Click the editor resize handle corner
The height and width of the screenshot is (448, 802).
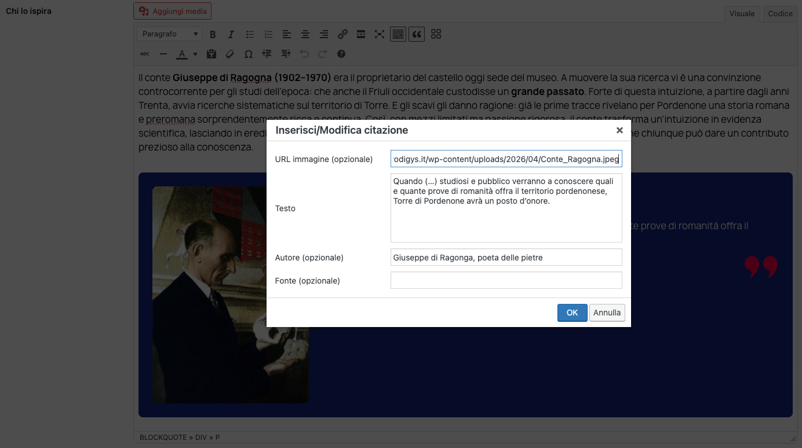(x=793, y=438)
